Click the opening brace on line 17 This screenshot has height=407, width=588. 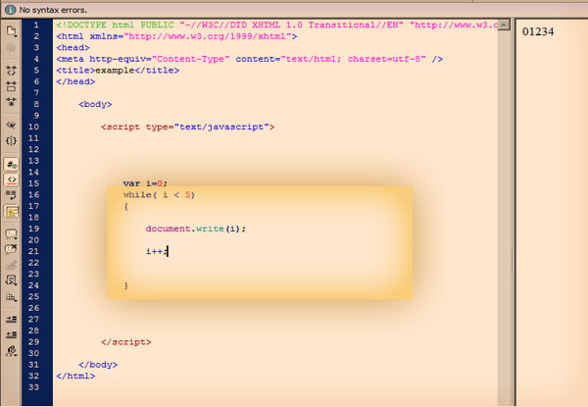126,206
